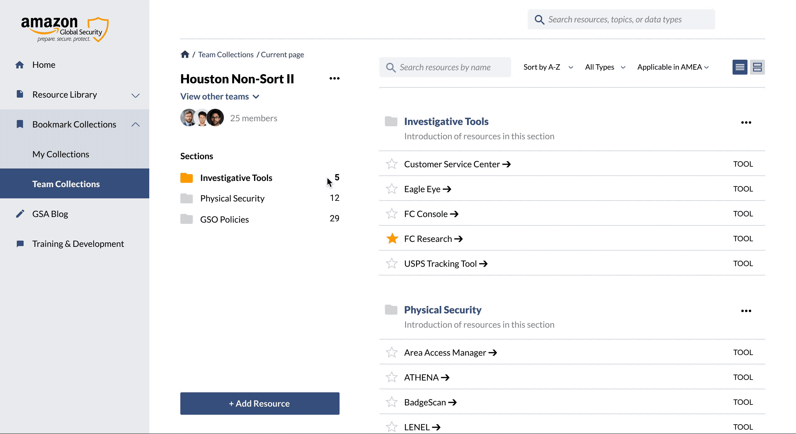This screenshot has width=796, height=434.
Task: Click the magnifier in resource name search
Action: (391, 67)
